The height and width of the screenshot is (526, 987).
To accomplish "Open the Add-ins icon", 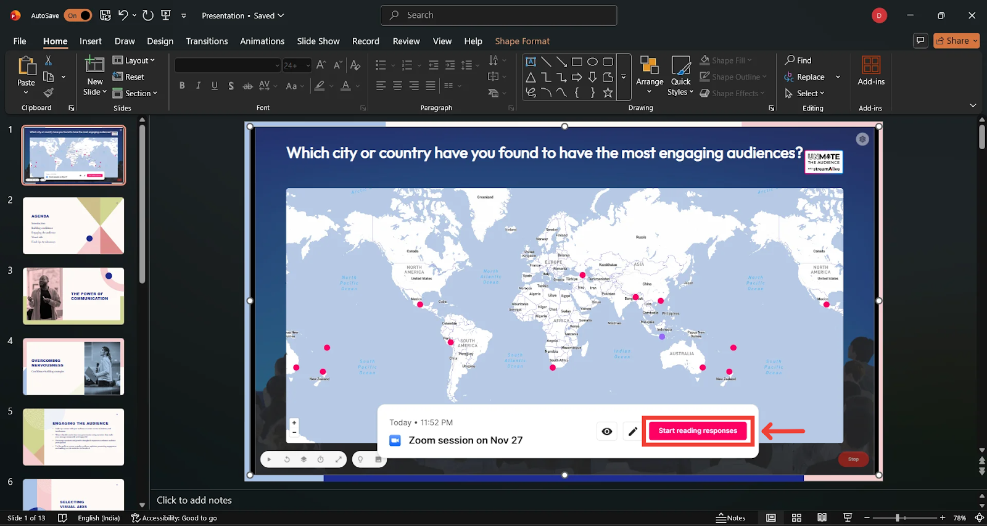I will tap(871, 65).
